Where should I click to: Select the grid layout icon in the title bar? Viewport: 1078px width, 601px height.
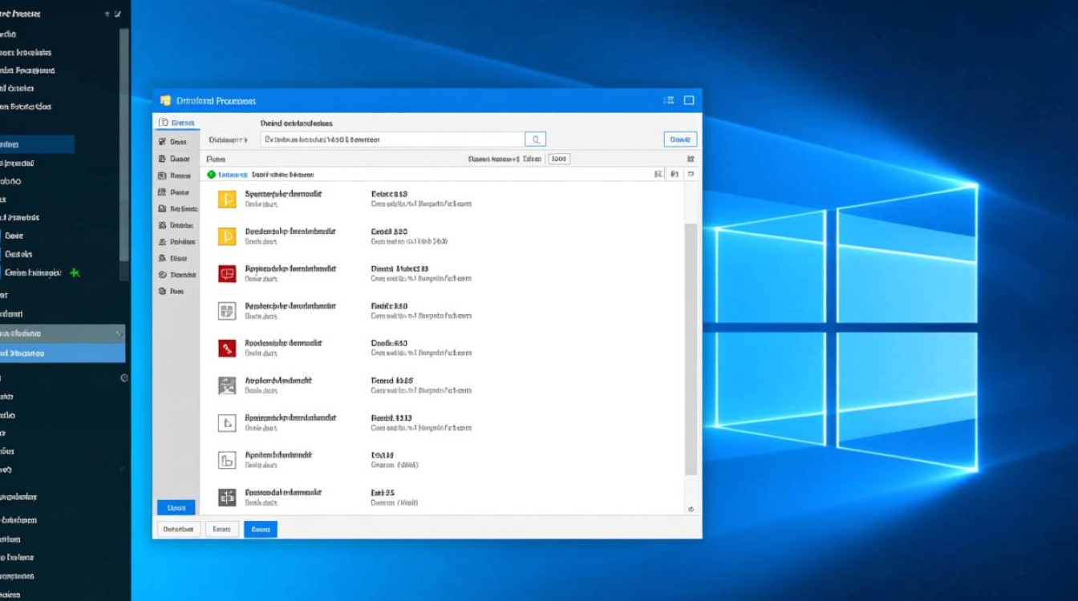667,100
